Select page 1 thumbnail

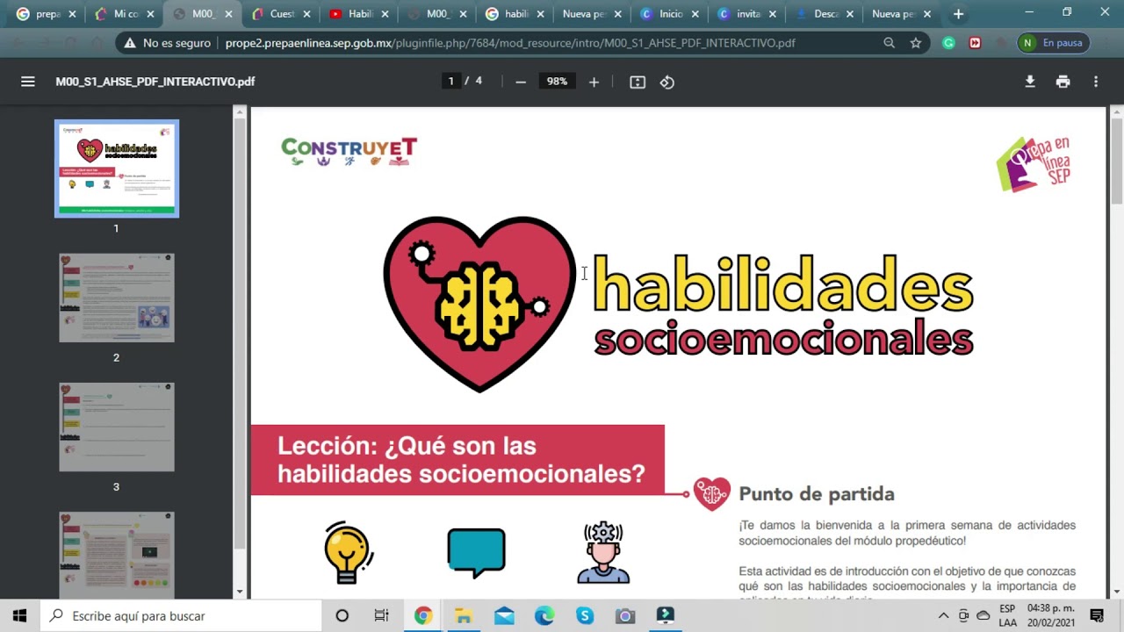pyautogui.click(x=117, y=169)
